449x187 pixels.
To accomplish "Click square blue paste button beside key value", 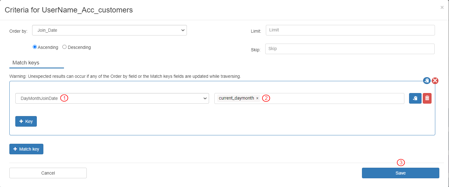I will pos(415,98).
